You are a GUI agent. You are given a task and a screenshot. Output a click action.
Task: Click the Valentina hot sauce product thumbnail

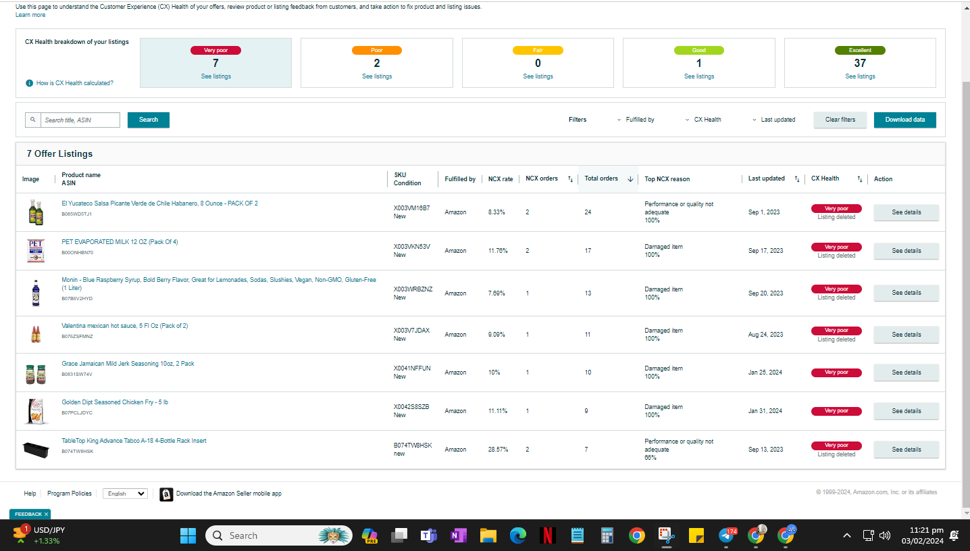tap(35, 335)
